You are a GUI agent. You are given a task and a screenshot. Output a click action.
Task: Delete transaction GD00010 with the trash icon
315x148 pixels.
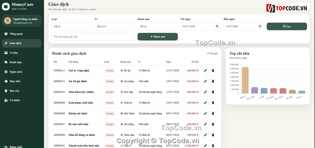pyautogui.click(x=213, y=92)
